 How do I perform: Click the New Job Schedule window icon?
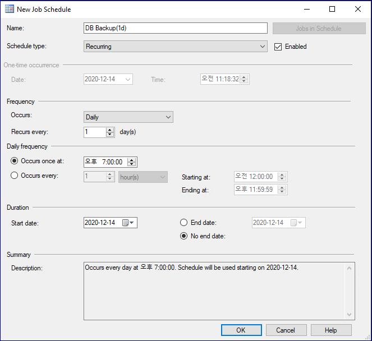(10, 9)
